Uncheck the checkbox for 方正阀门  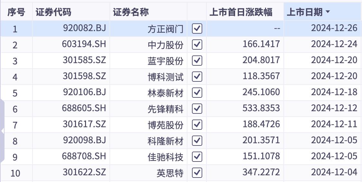[x=197, y=29]
